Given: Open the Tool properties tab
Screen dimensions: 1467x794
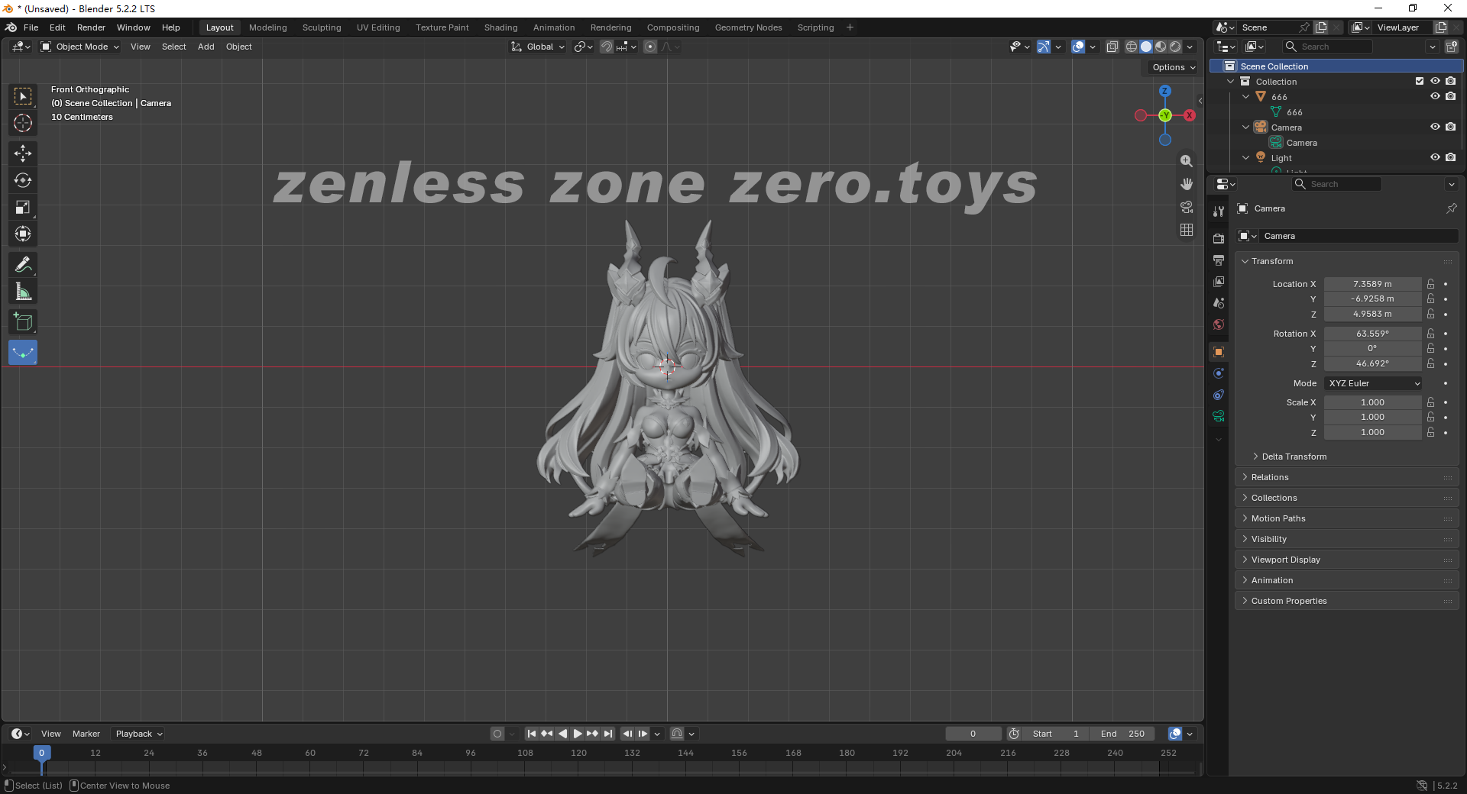Looking at the screenshot, I should pos(1219,211).
